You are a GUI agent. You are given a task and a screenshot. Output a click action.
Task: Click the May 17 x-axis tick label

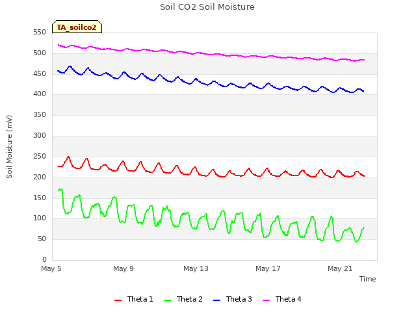pyautogui.click(x=268, y=268)
